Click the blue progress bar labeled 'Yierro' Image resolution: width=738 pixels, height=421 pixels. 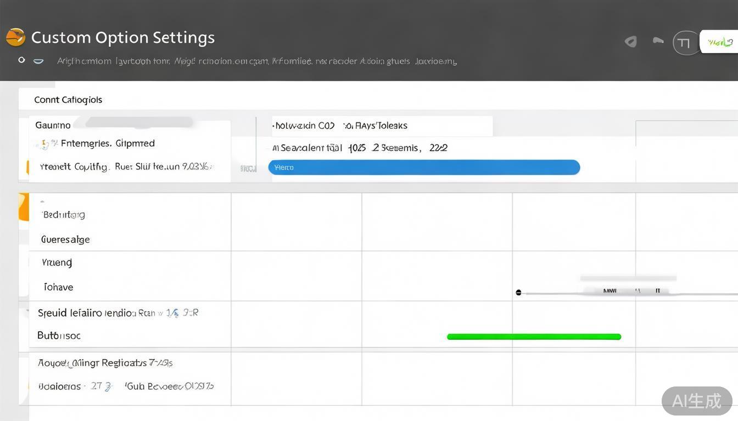coord(423,167)
